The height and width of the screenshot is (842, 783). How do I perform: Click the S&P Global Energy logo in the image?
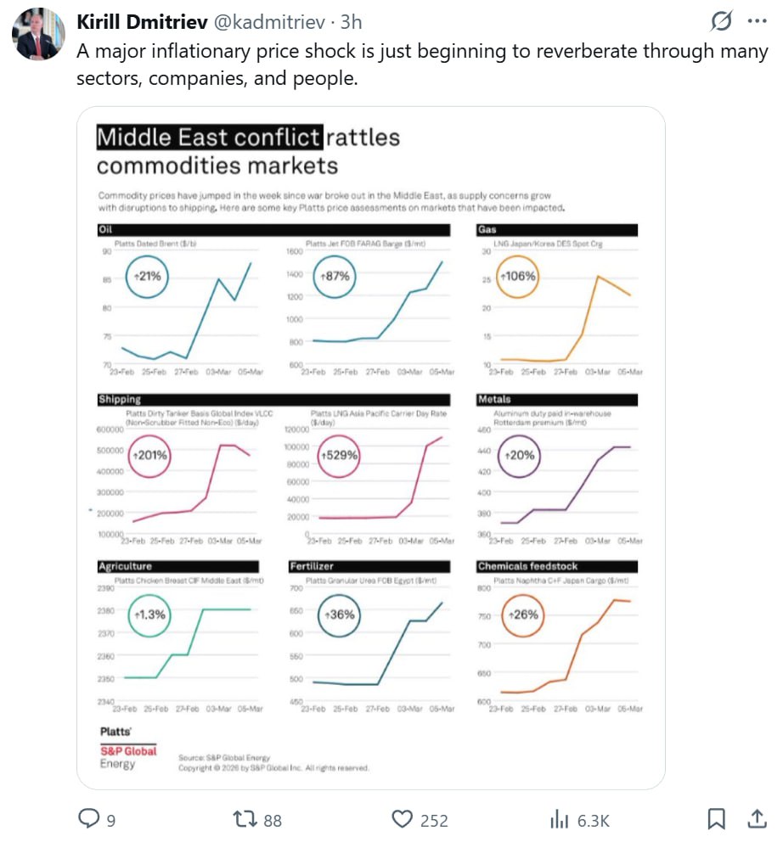(x=129, y=751)
